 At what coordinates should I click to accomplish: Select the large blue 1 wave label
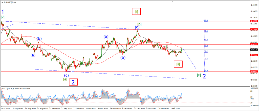(x=3, y=12)
